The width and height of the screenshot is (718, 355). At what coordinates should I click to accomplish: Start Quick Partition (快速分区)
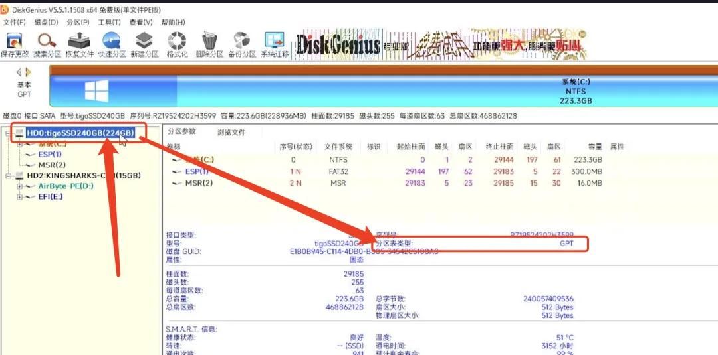pos(112,44)
